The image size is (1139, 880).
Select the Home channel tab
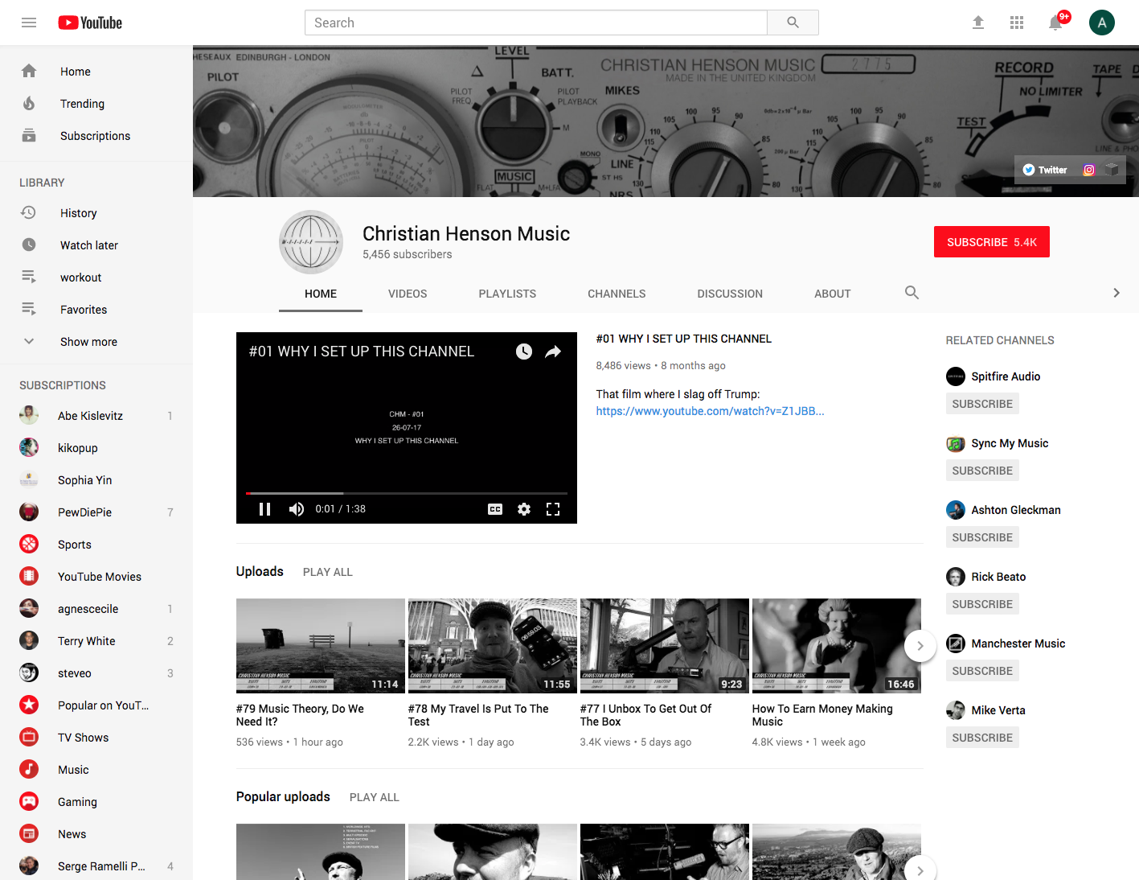click(x=321, y=294)
